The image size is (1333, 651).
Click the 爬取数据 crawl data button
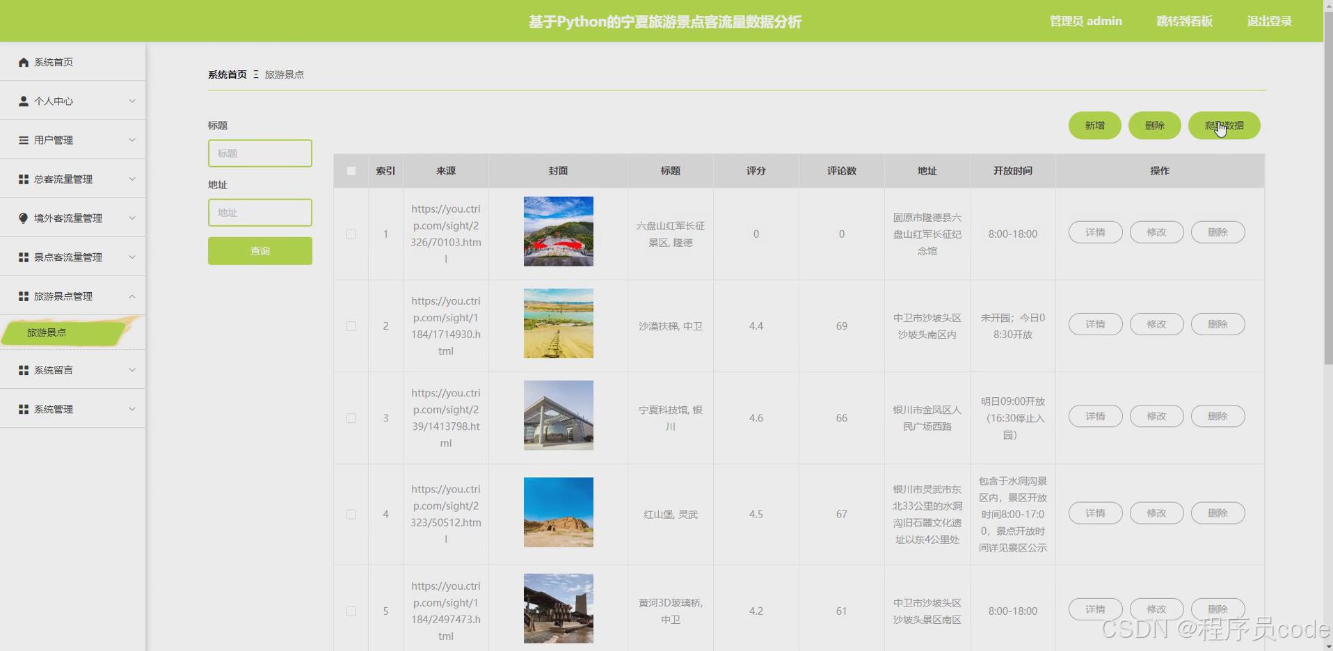pyautogui.click(x=1223, y=126)
